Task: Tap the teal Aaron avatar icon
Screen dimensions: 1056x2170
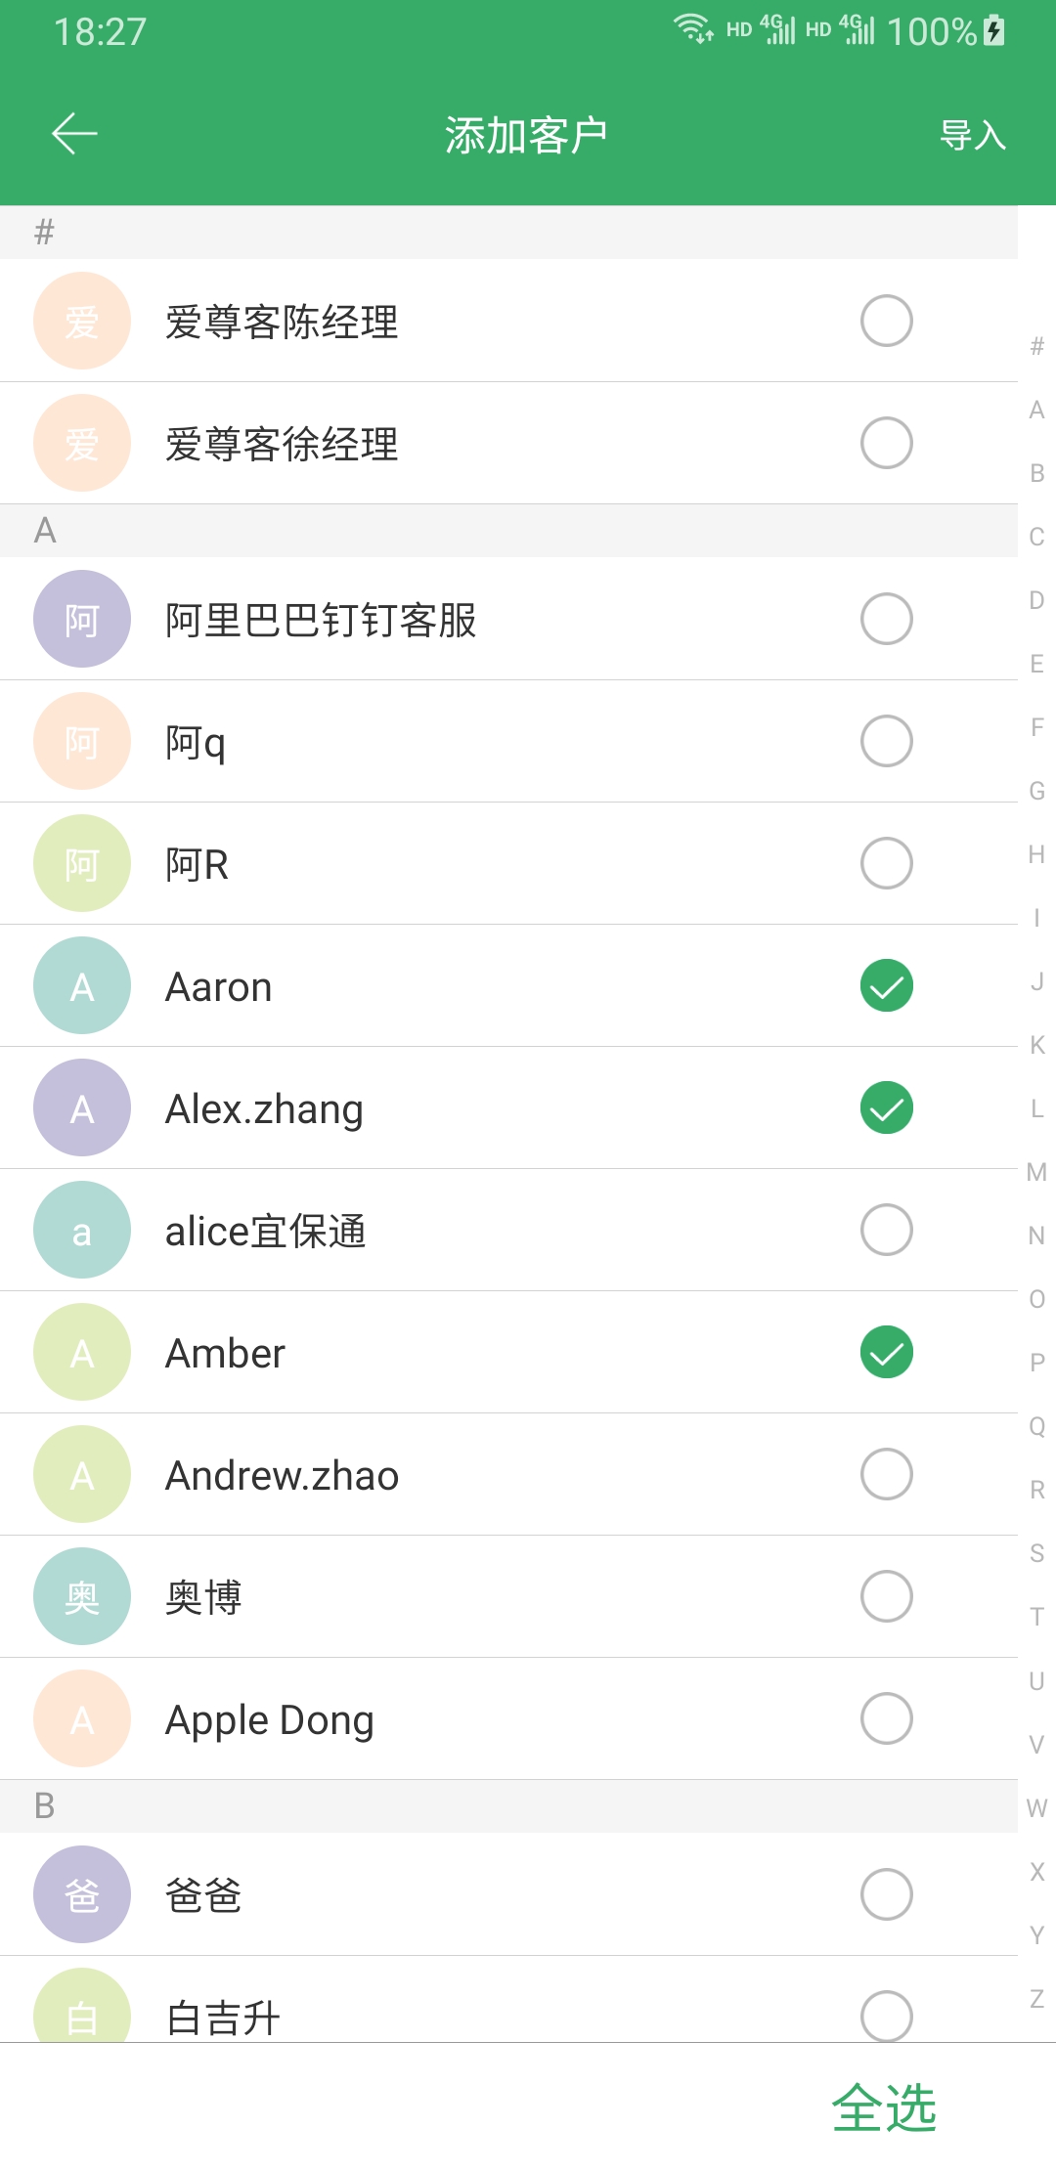Action: point(82,985)
